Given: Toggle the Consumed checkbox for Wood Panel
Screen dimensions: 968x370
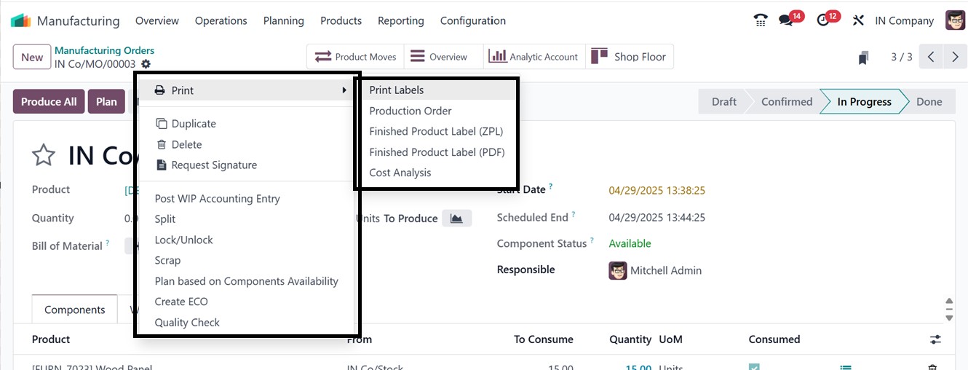Looking at the screenshot, I should (754, 367).
